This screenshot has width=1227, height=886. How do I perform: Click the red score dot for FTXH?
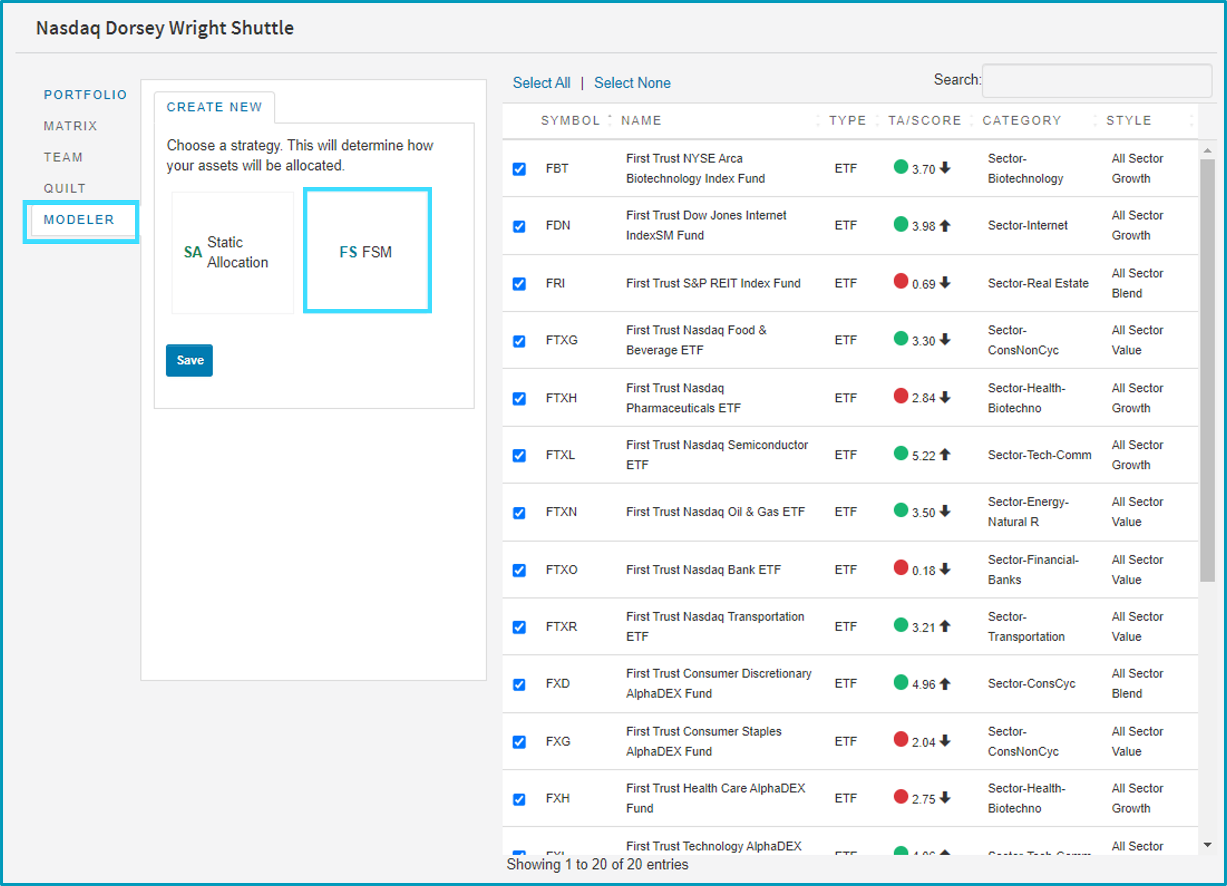pos(901,395)
